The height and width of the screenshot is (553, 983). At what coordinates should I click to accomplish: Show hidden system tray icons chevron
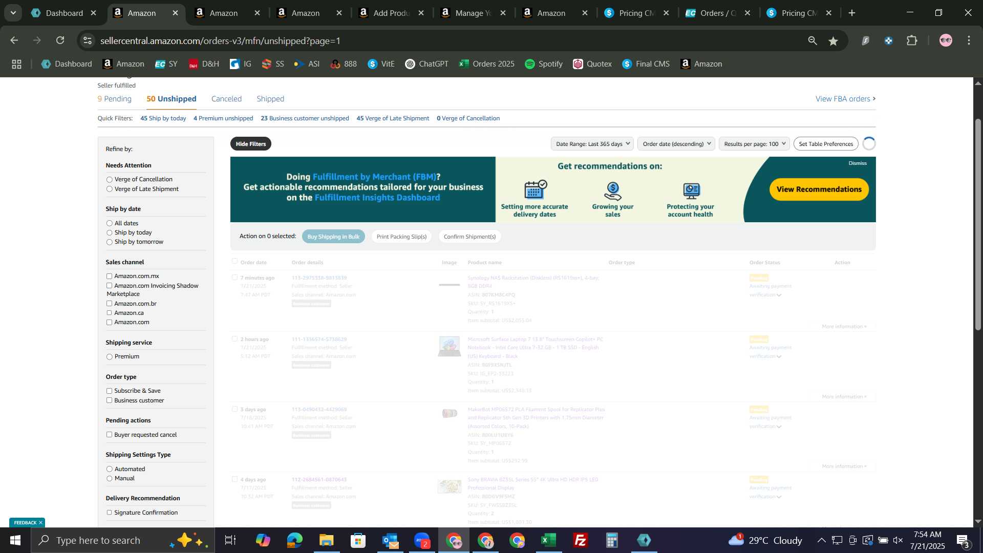click(x=821, y=540)
